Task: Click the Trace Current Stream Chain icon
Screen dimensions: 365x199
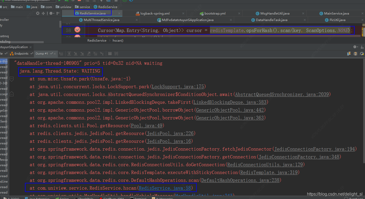Action: coord(116,54)
